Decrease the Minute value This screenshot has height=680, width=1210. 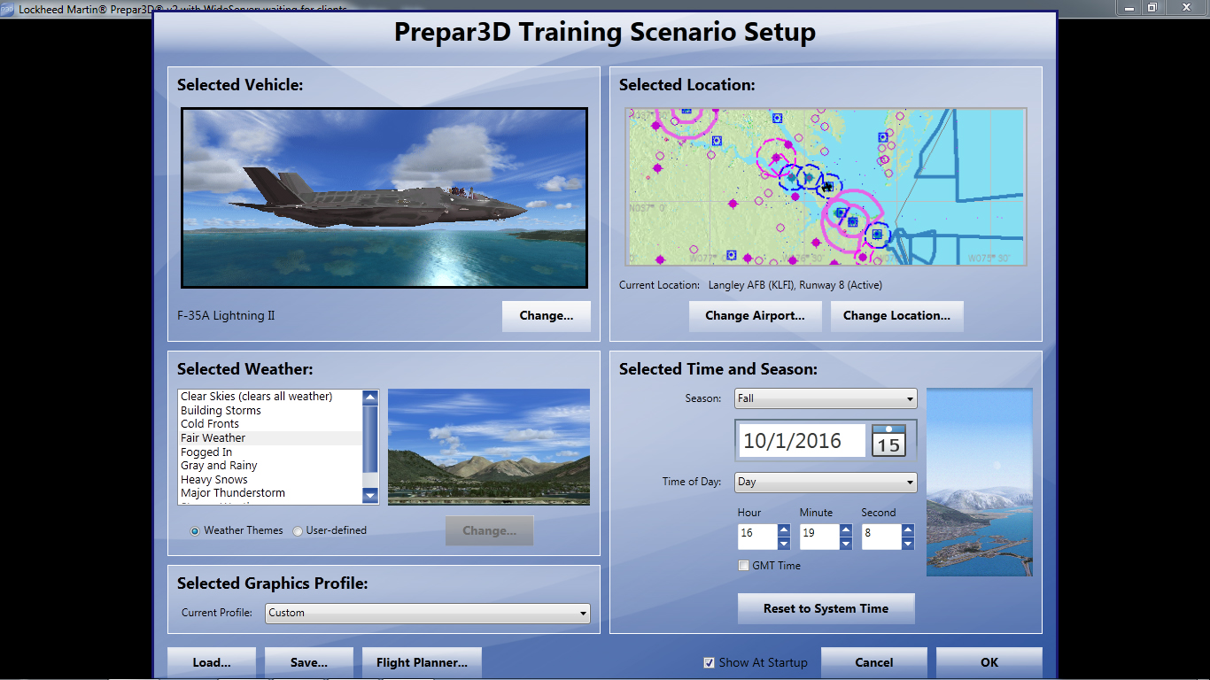pyautogui.click(x=846, y=543)
